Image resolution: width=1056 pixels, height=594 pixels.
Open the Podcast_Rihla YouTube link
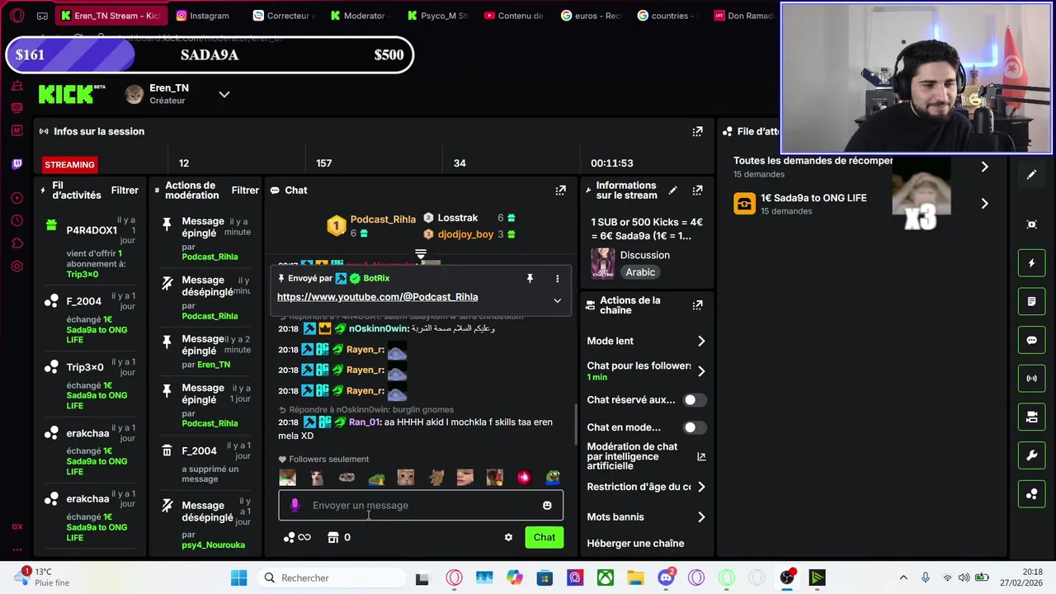pos(377,297)
